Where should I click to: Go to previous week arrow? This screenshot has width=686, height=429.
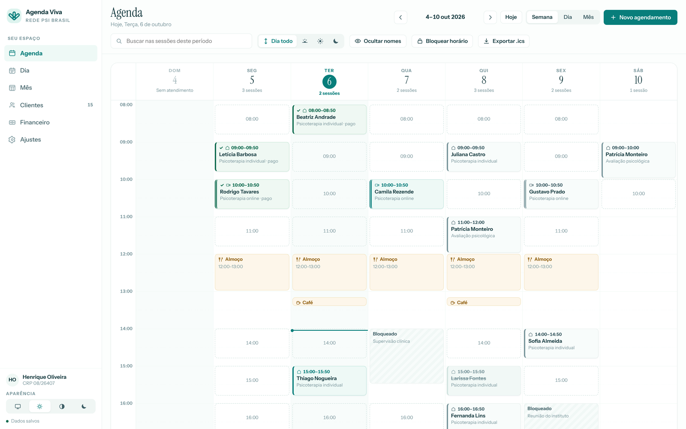tap(400, 17)
